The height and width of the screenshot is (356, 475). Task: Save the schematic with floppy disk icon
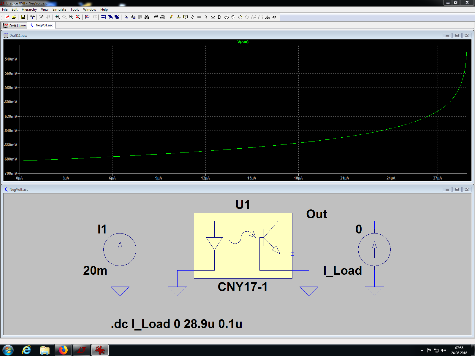pyautogui.click(x=23, y=17)
